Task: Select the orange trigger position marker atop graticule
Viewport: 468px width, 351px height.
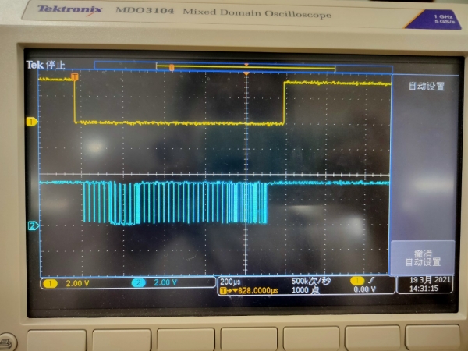Action: tap(246, 73)
